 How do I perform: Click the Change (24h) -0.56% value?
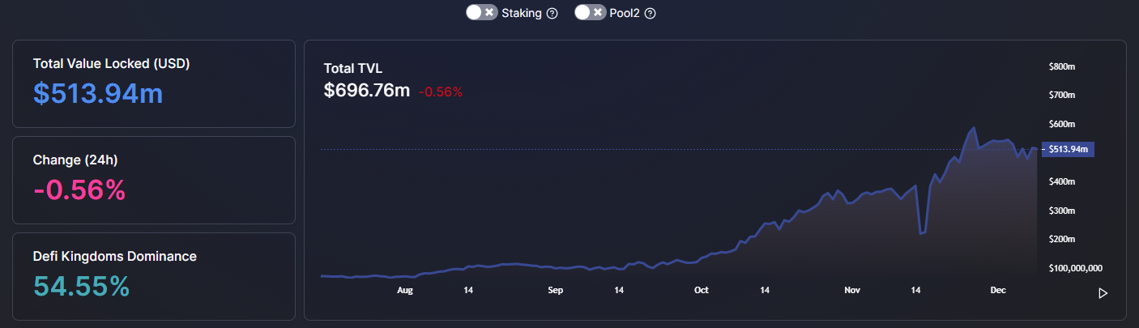tap(79, 190)
